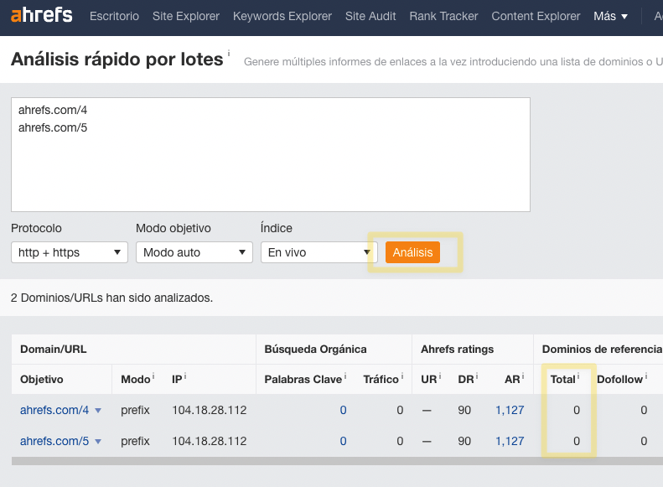Click info icon next to UR column
Image resolution: width=663 pixels, height=487 pixels.
439,376
